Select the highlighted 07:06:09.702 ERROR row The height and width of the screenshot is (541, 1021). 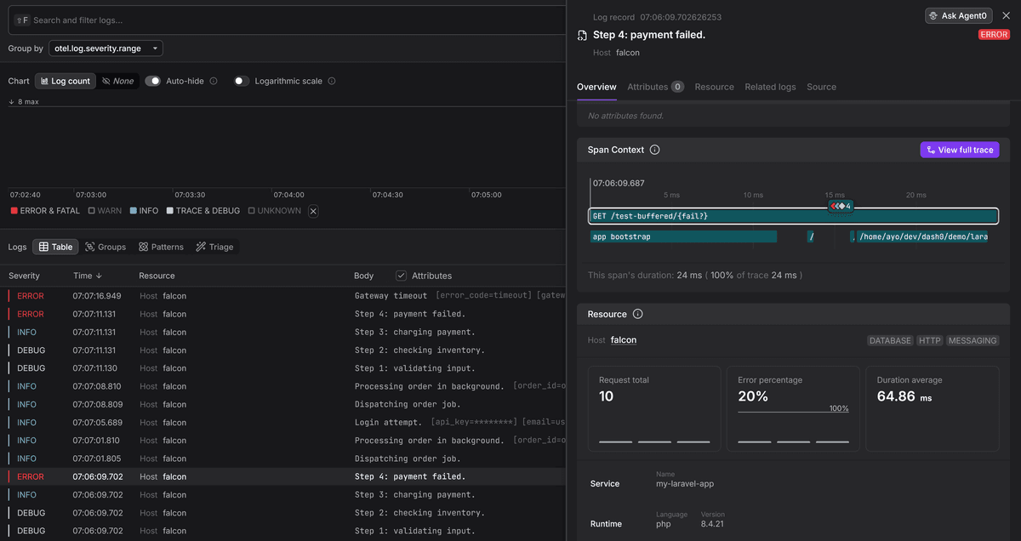(x=282, y=476)
